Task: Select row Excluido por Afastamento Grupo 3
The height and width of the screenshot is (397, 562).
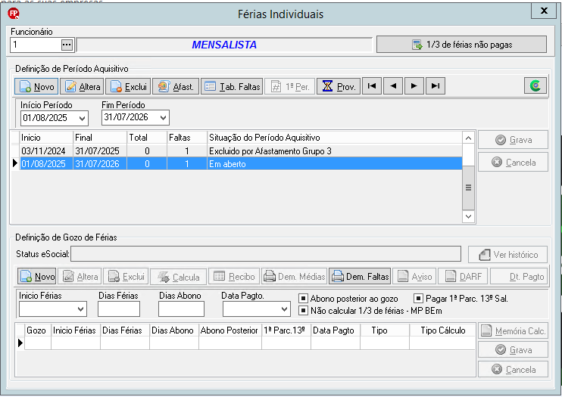Action: [x=241, y=151]
